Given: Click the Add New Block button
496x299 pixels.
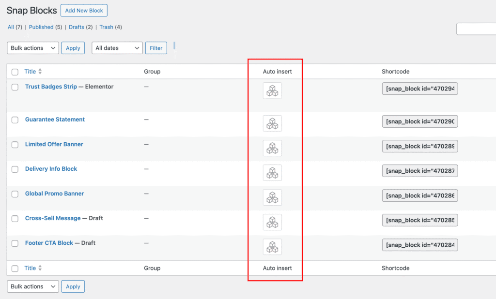Looking at the screenshot, I should coord(84,11).
